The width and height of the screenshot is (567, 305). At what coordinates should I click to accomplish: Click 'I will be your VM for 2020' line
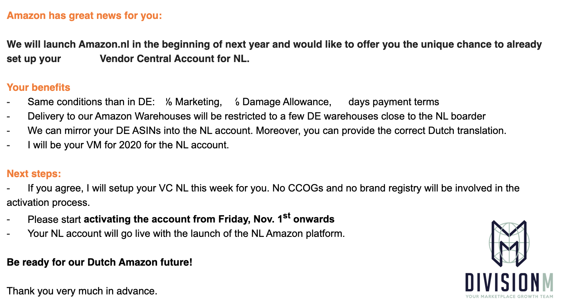(128, 145)
